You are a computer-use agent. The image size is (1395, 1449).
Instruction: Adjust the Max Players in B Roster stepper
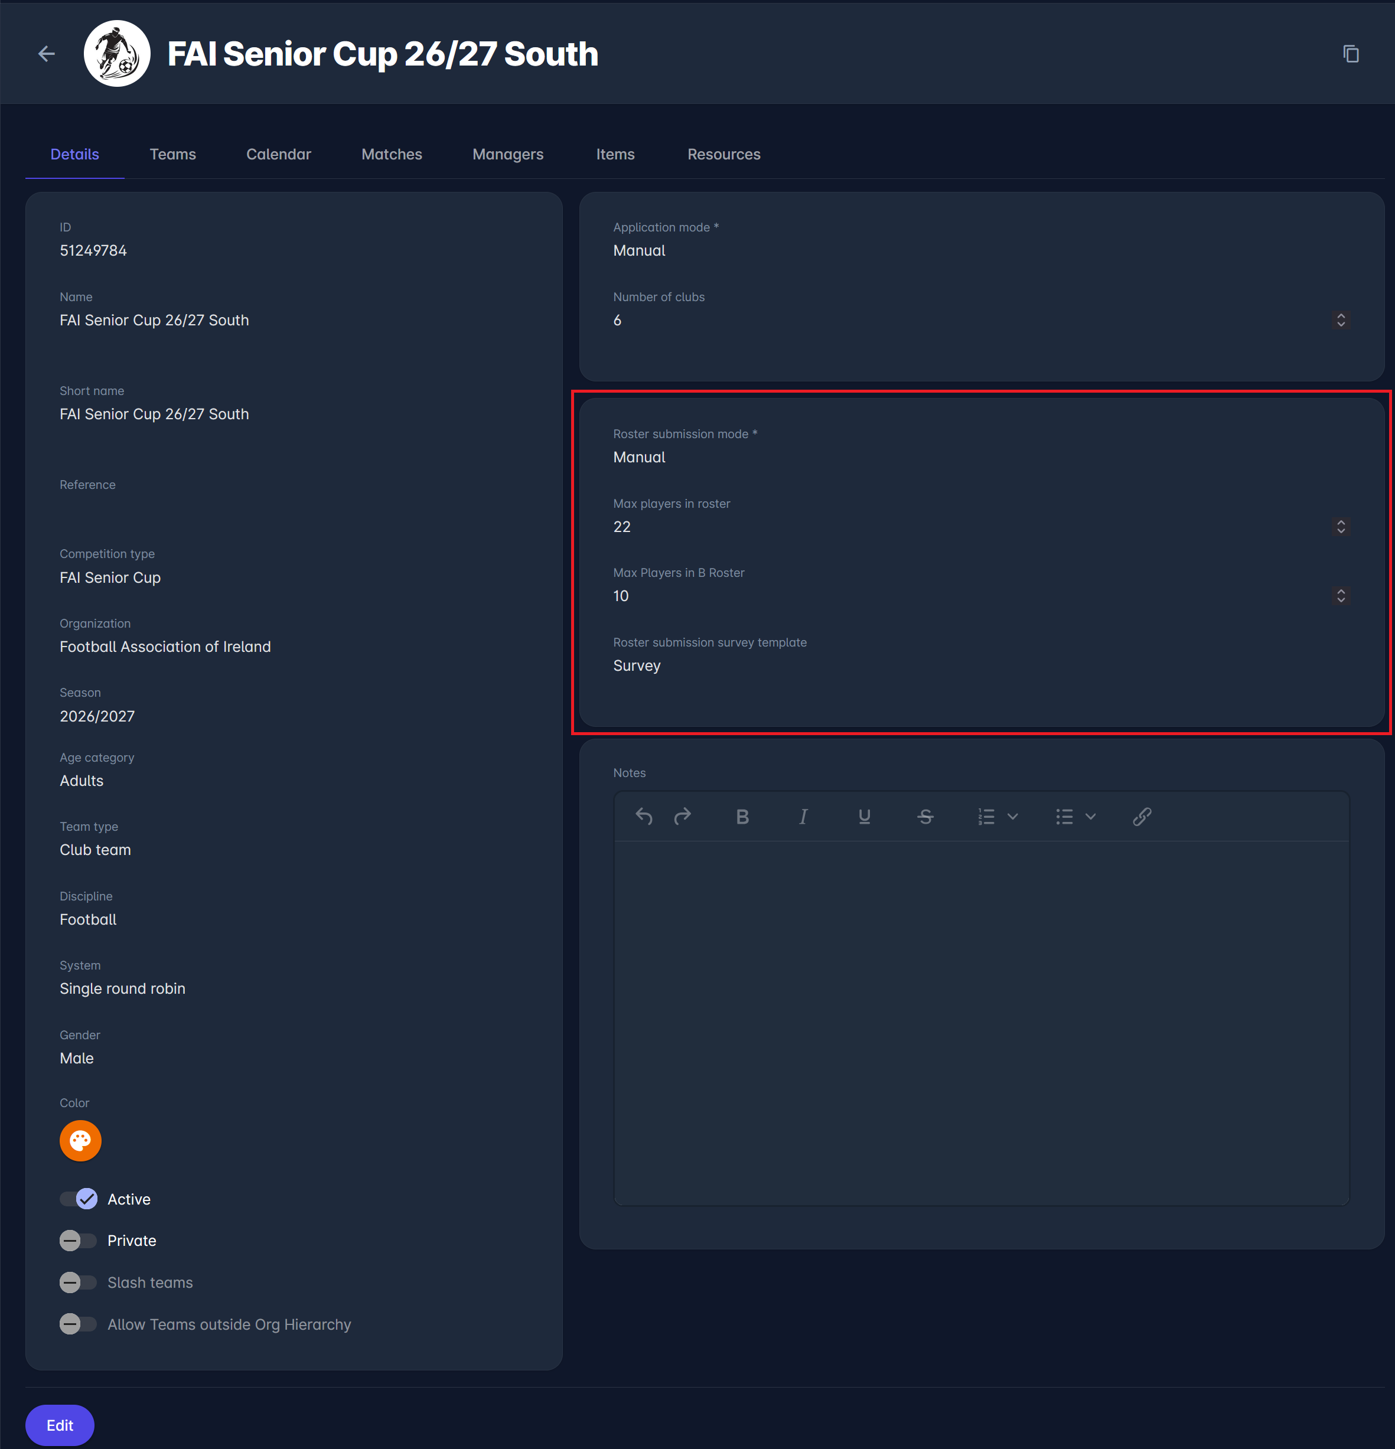click(x=1341, y=596)
